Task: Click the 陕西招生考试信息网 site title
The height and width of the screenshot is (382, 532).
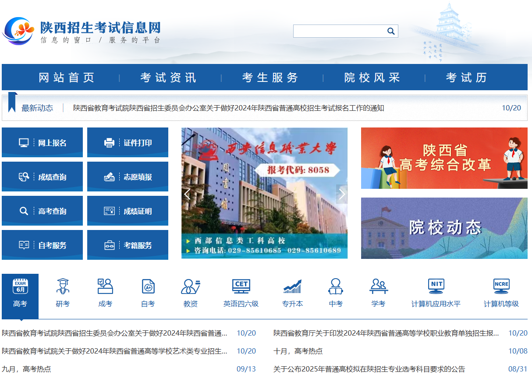Action: (x=100, y=27)
